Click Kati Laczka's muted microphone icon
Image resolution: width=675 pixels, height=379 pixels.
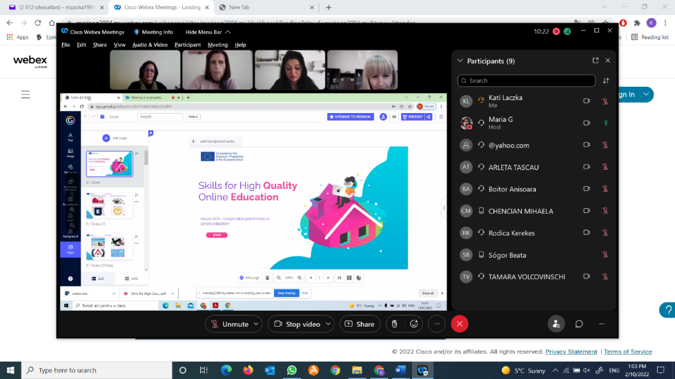click(605, 101)
